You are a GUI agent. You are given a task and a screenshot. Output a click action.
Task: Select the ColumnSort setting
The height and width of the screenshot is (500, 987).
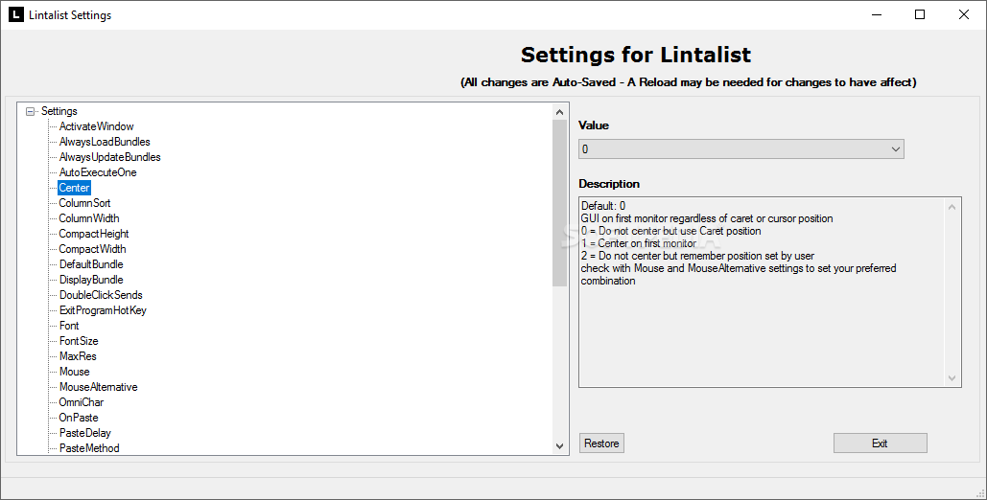pos(84,203)
